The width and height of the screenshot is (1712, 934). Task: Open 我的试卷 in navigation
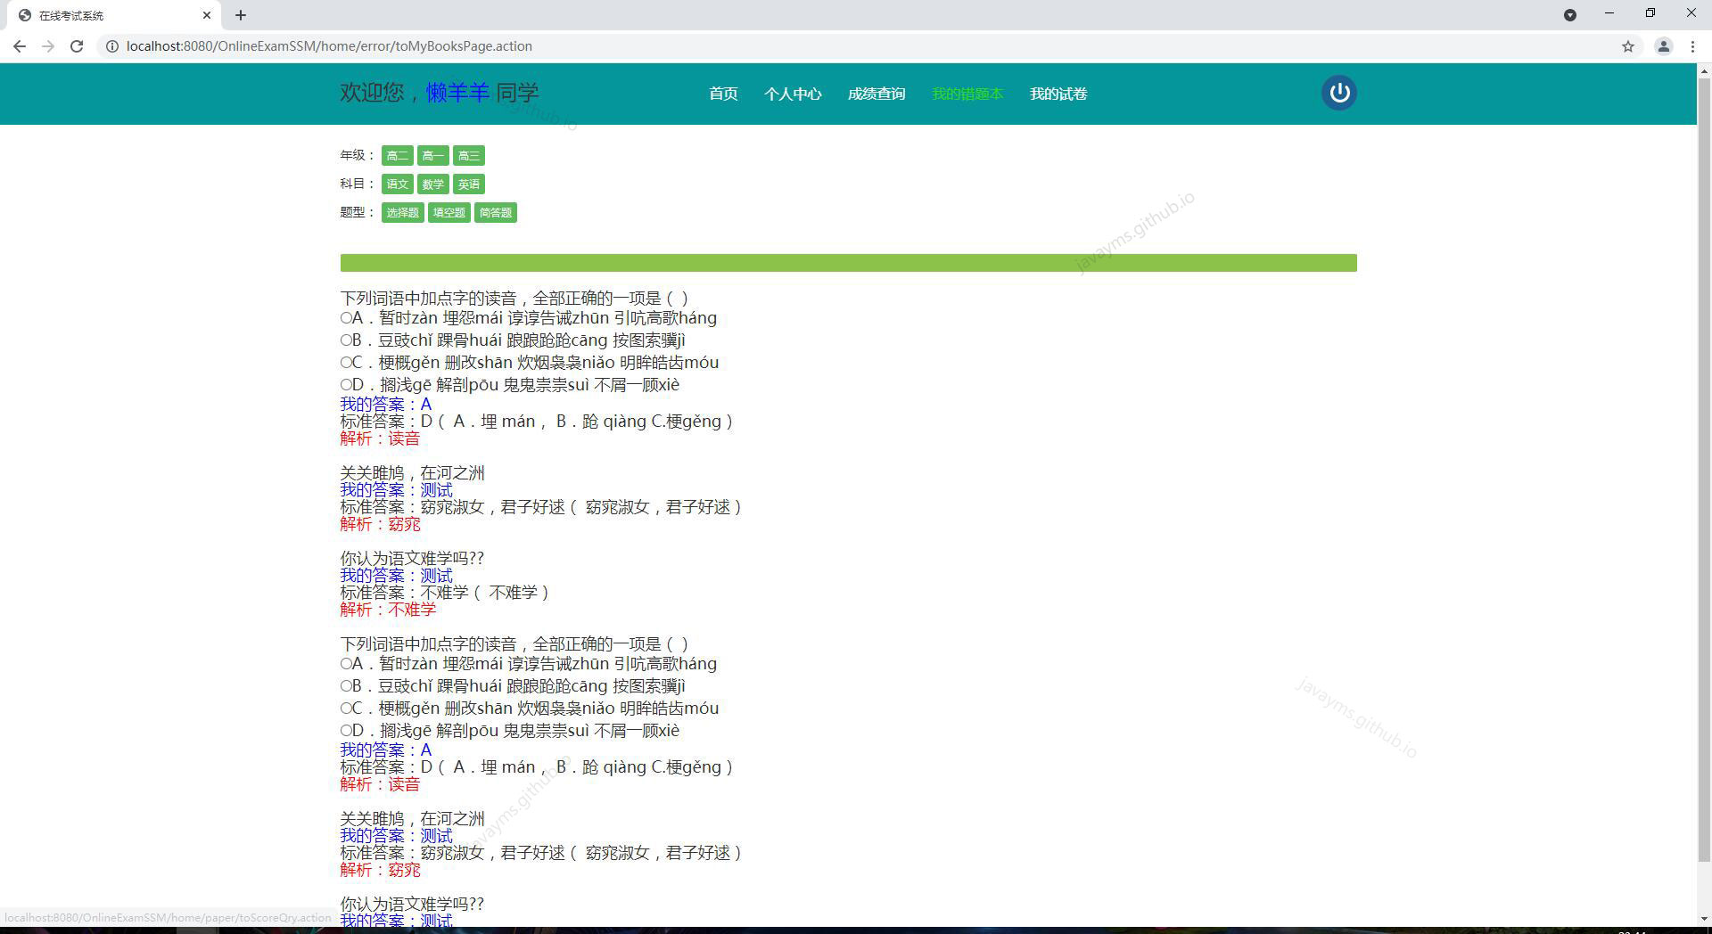(1058, 94)
